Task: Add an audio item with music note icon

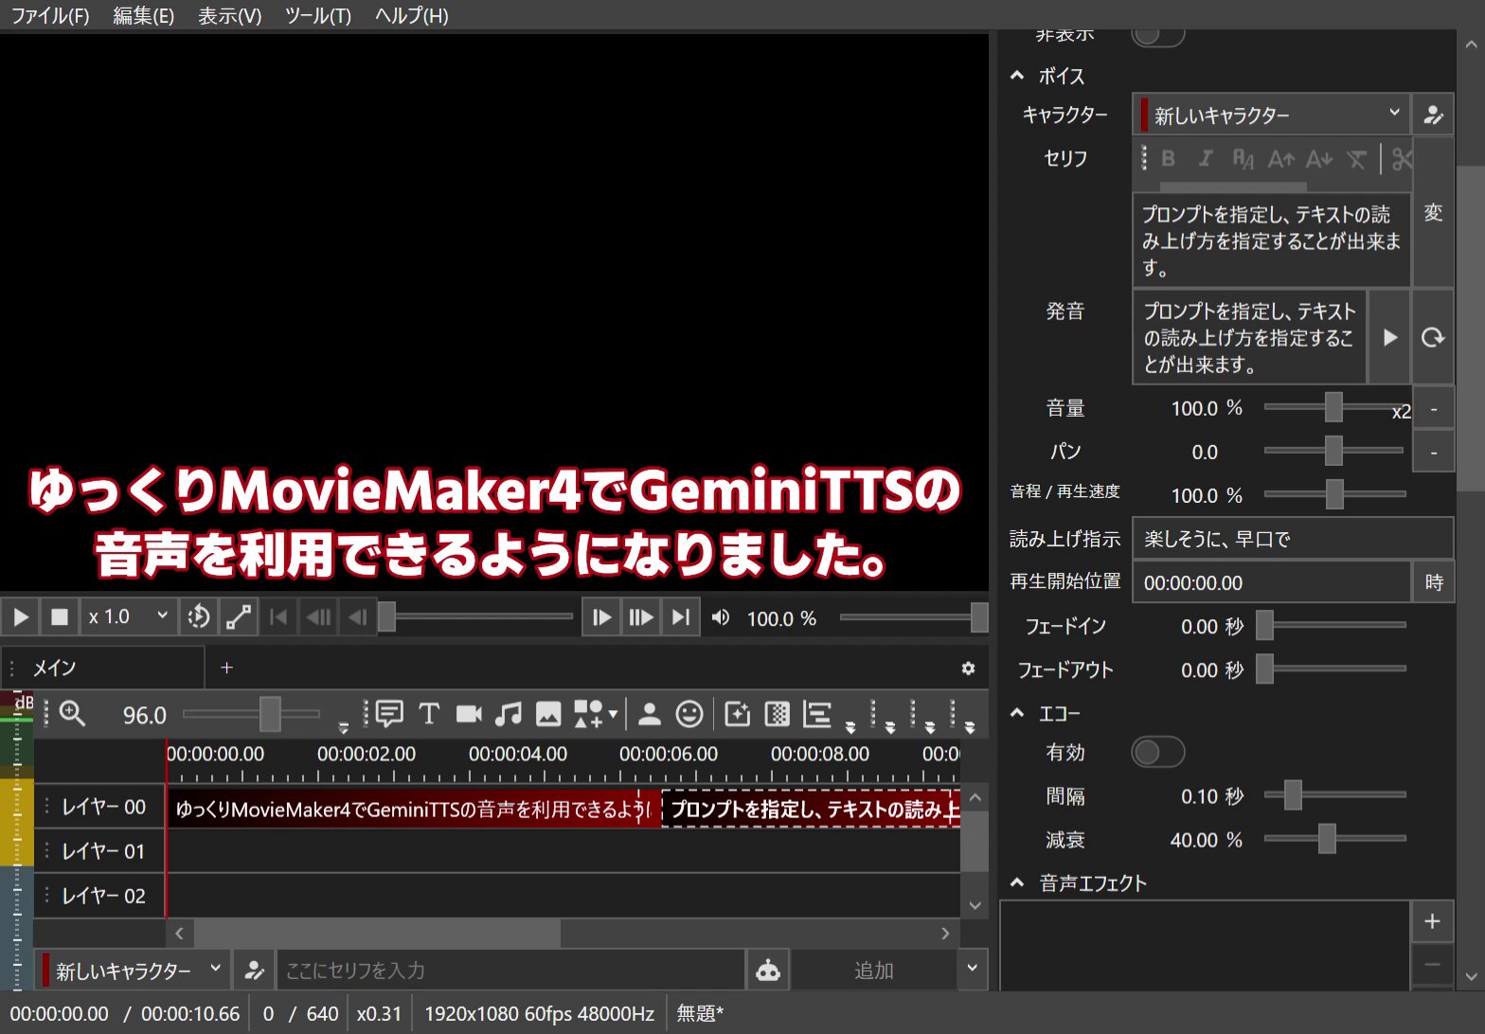Action: (x=509, y=714)
